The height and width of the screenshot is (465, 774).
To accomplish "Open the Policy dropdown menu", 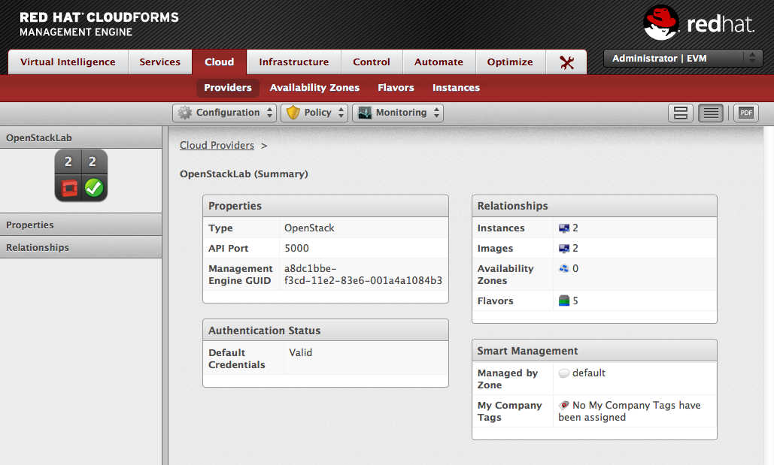I will coord(314,113).
